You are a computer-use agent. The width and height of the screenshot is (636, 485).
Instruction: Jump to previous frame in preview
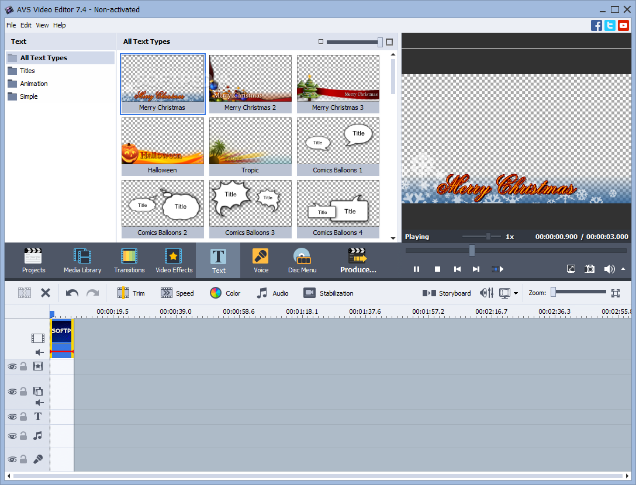click(457, 269)
